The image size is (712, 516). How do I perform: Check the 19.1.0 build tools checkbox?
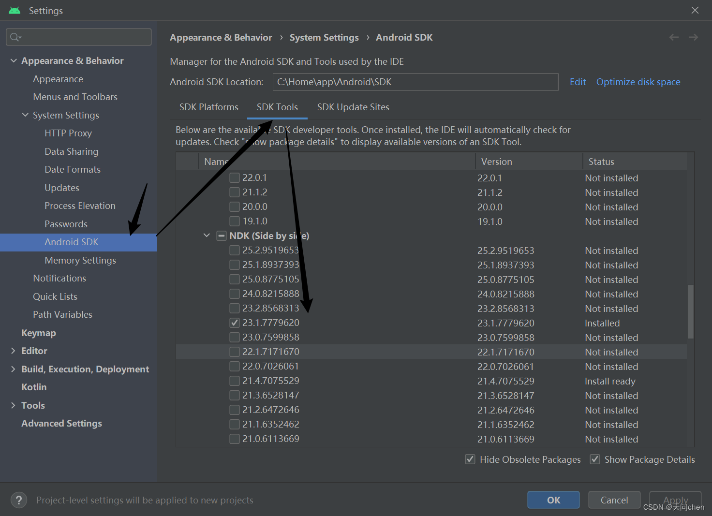pyautogui.click(x=235, y=221)
